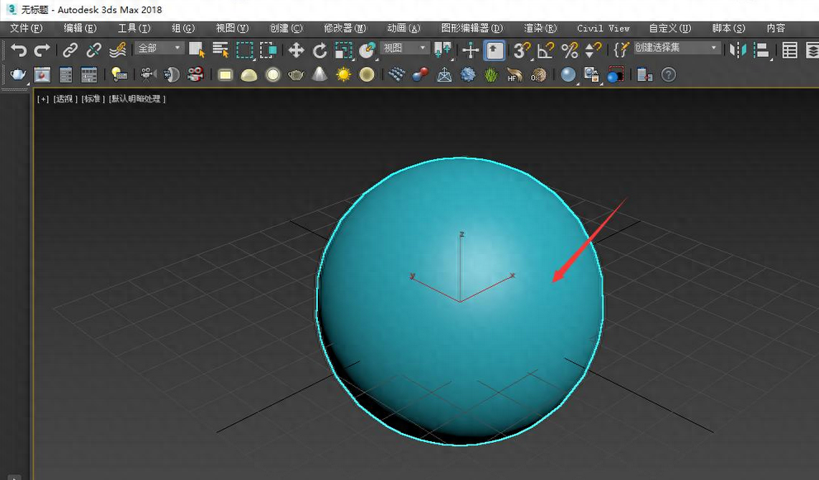Open the 修改器(M) menu
Viewport: 819px width, 480px height.
345,28
